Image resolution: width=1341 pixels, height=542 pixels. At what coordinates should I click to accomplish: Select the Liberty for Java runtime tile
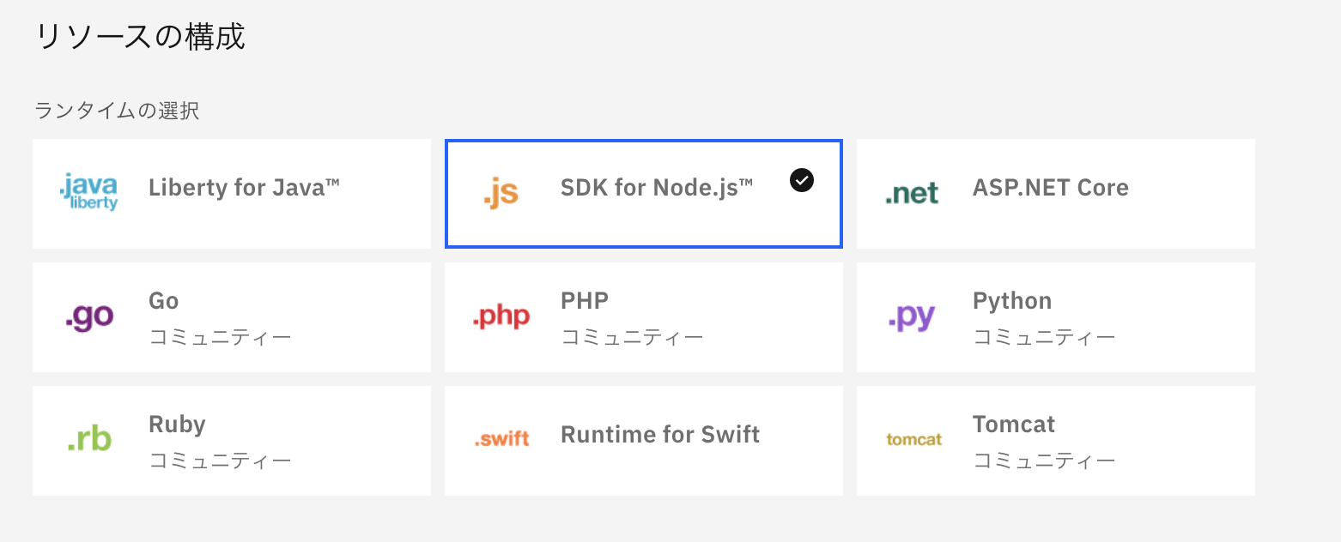(232, 194)
